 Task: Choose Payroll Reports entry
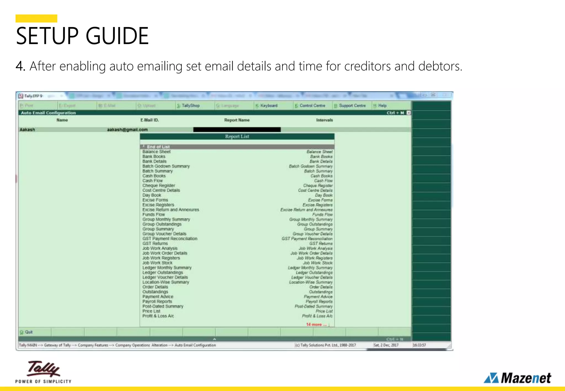[237, 301]
